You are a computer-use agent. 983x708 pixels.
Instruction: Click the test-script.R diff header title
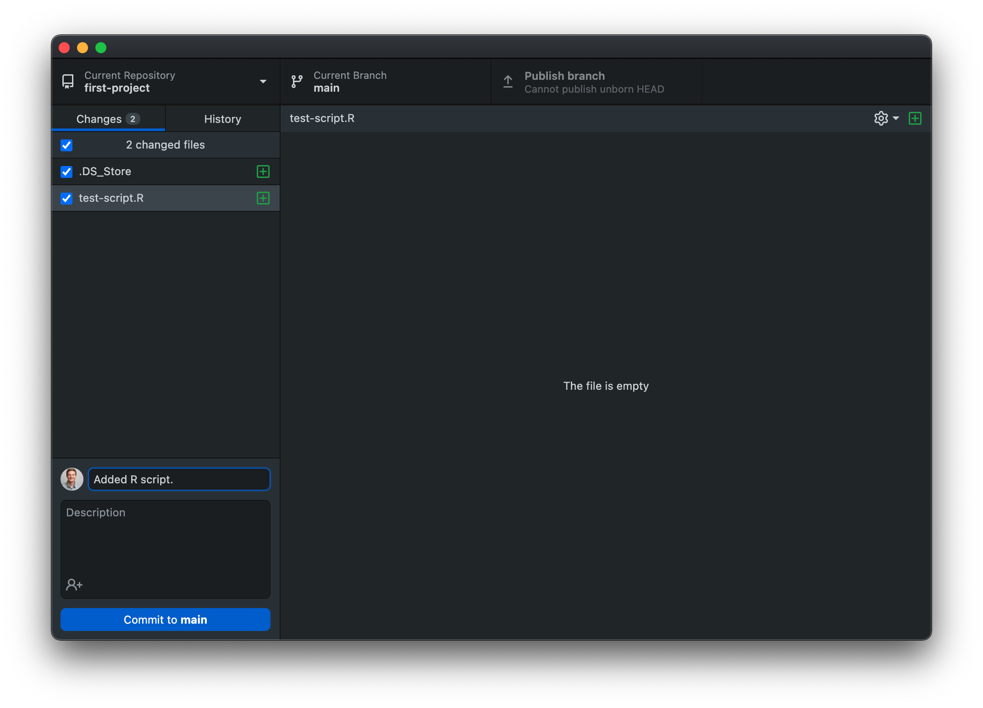coord(322,118)
